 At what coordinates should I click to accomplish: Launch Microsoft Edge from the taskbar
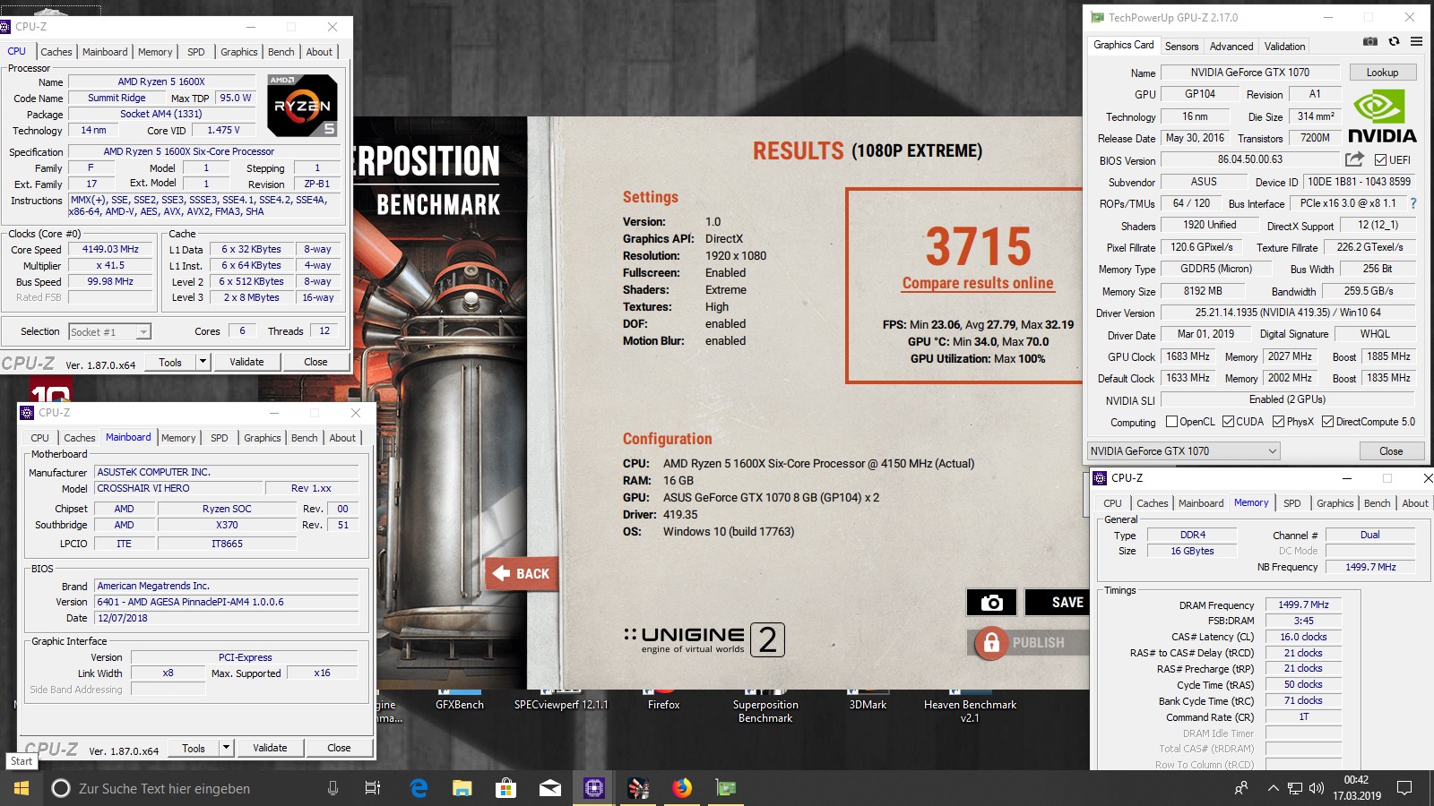point(419,788)
